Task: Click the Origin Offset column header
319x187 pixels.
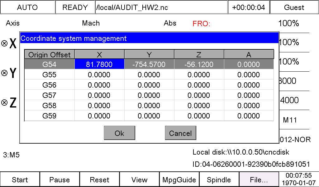Action: 50,55
